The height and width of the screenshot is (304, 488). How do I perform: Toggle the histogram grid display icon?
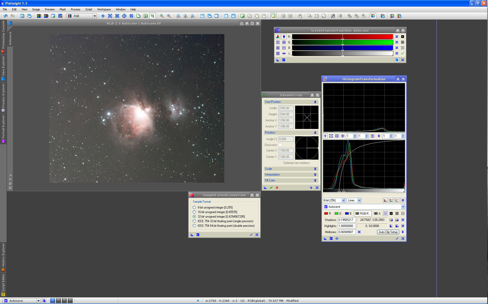pyautogui.click(x=403, y=200)
